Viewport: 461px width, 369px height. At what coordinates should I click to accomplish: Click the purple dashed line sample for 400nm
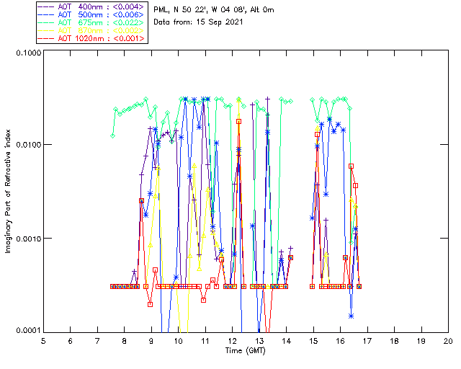point(46,7)
